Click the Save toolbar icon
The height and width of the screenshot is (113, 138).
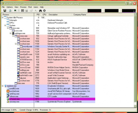pos(5,11)
